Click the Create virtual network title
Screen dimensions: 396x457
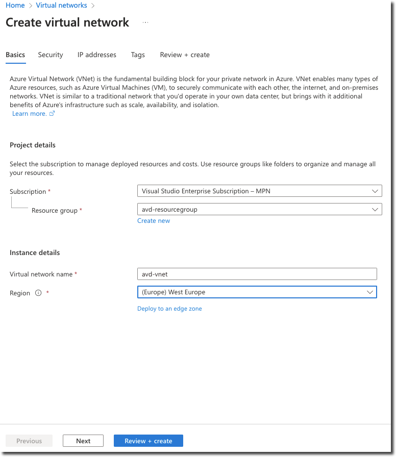coord(67,22)
